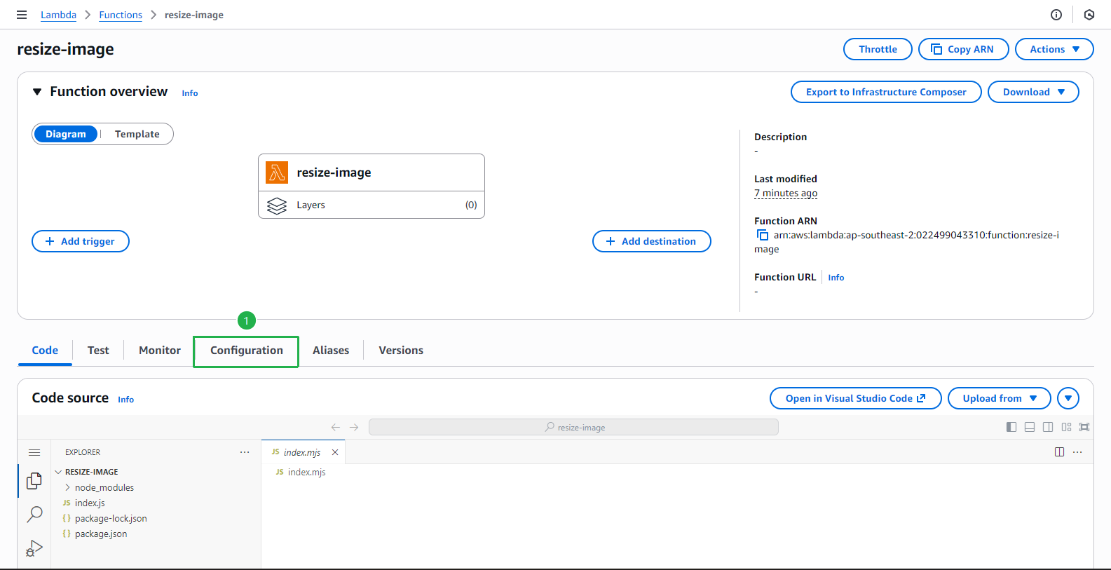
Task: Click the resize-image editor search field
Action: pos(573,427)
